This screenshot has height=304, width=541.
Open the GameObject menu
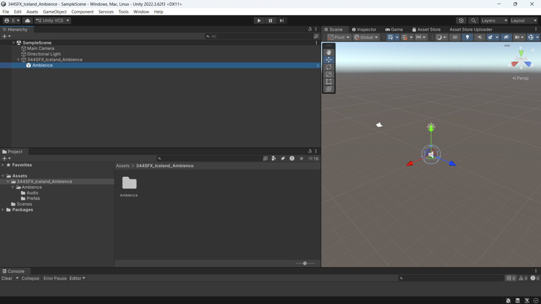pyautogui.click(x=55, y=12)
